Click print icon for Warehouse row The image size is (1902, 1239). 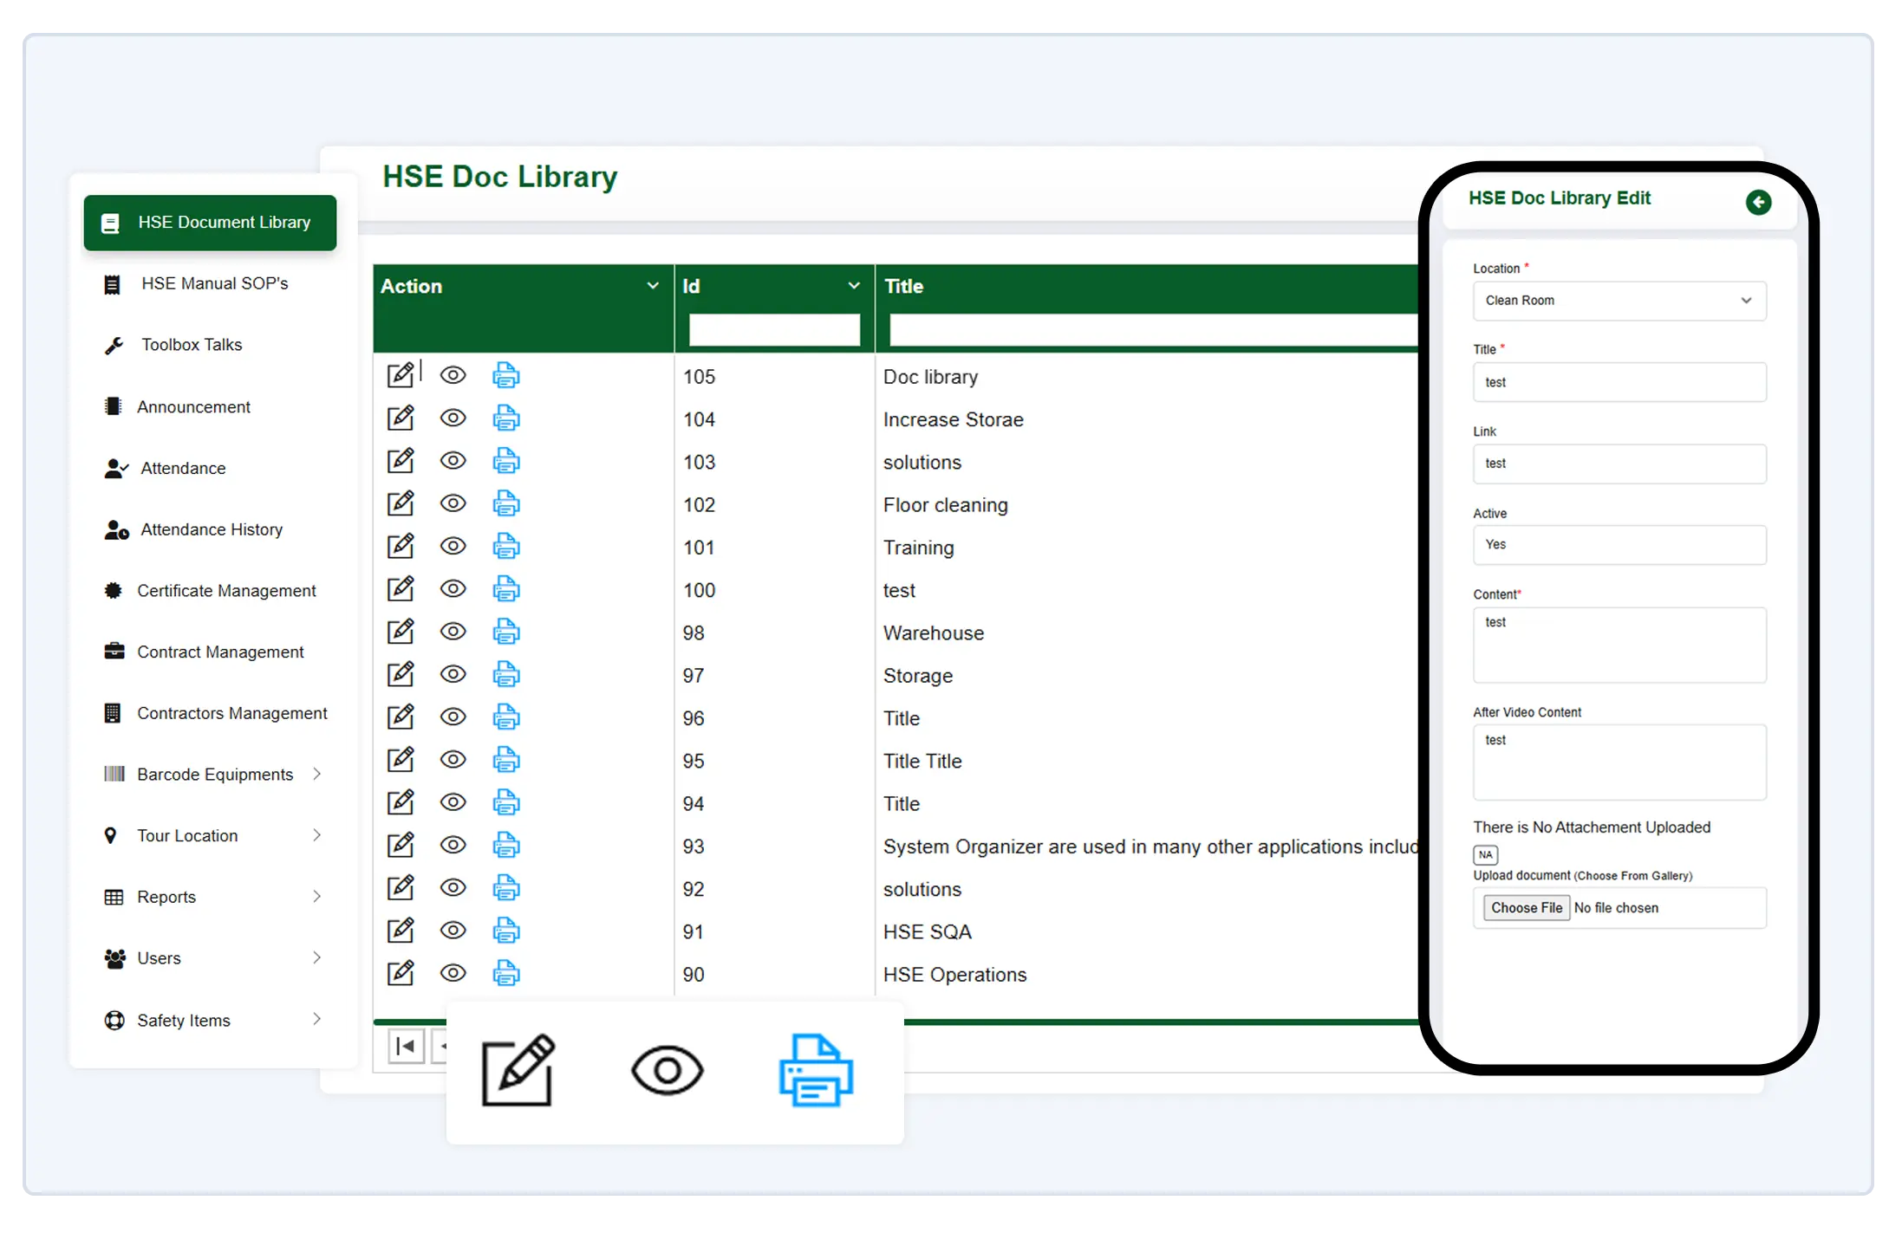(506, 632)
